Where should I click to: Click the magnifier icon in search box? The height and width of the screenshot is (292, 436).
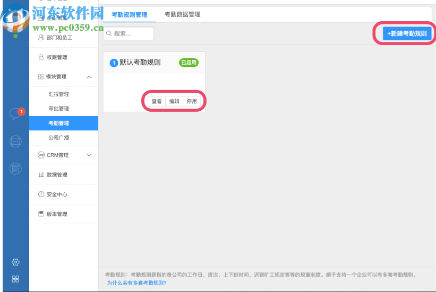coord(109,33)
